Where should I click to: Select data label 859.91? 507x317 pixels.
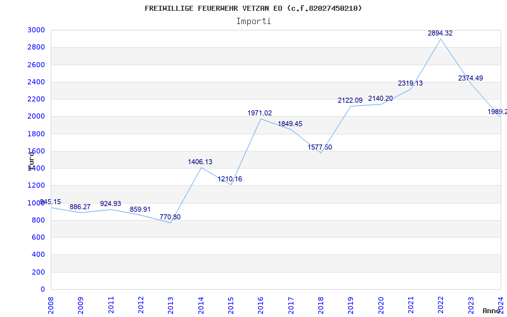140,209
